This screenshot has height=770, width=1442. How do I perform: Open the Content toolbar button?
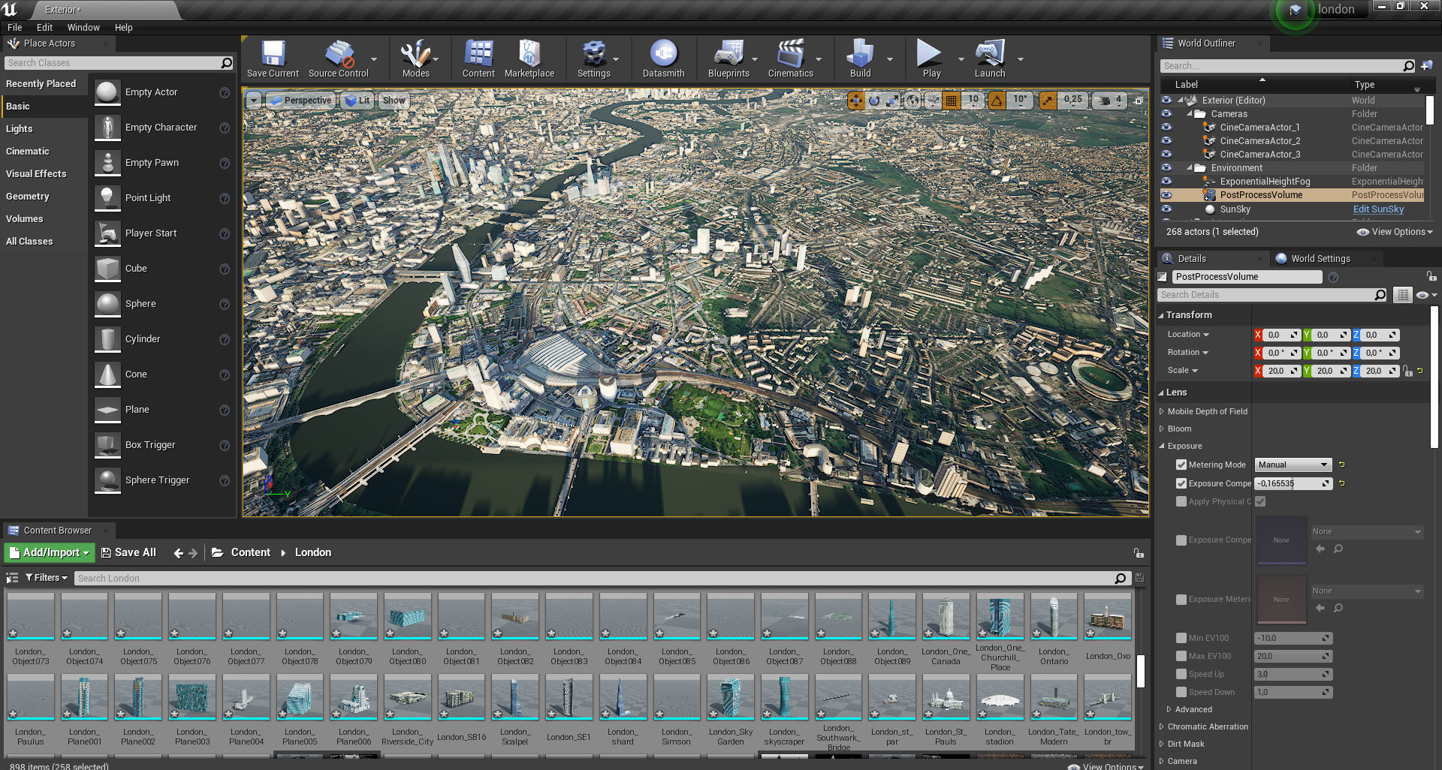(x=478, y=59)
